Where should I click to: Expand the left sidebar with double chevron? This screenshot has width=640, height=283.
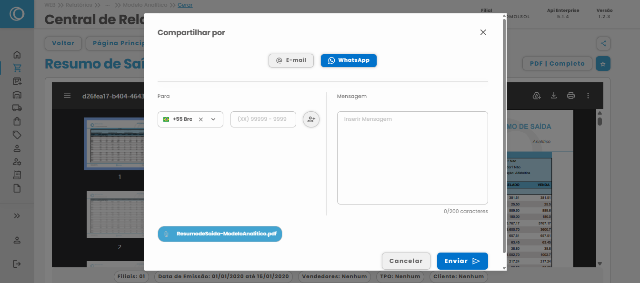pos(17,216)
